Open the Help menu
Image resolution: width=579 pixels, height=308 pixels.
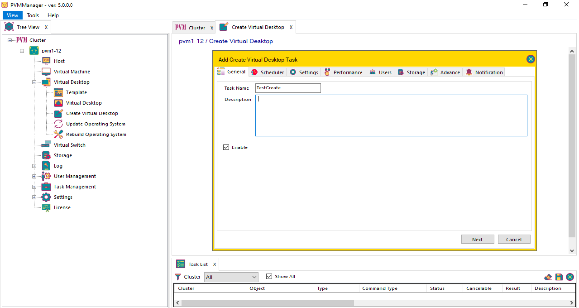coord(53,15)
